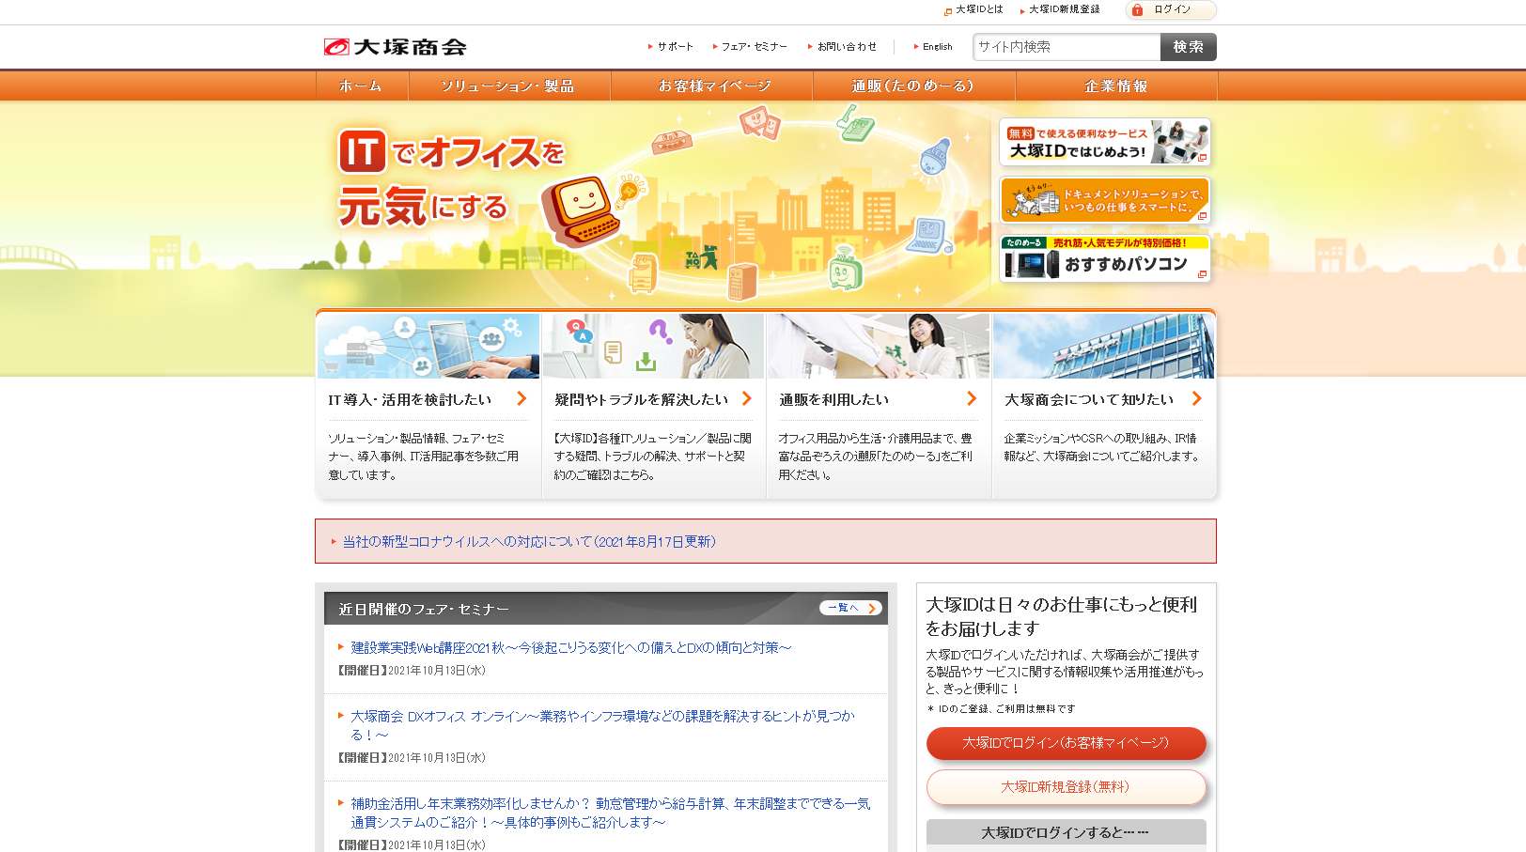This screenshot has width=1526, height=852.
Task: Switch site language via English link
Action: click(x=937, y=47)
